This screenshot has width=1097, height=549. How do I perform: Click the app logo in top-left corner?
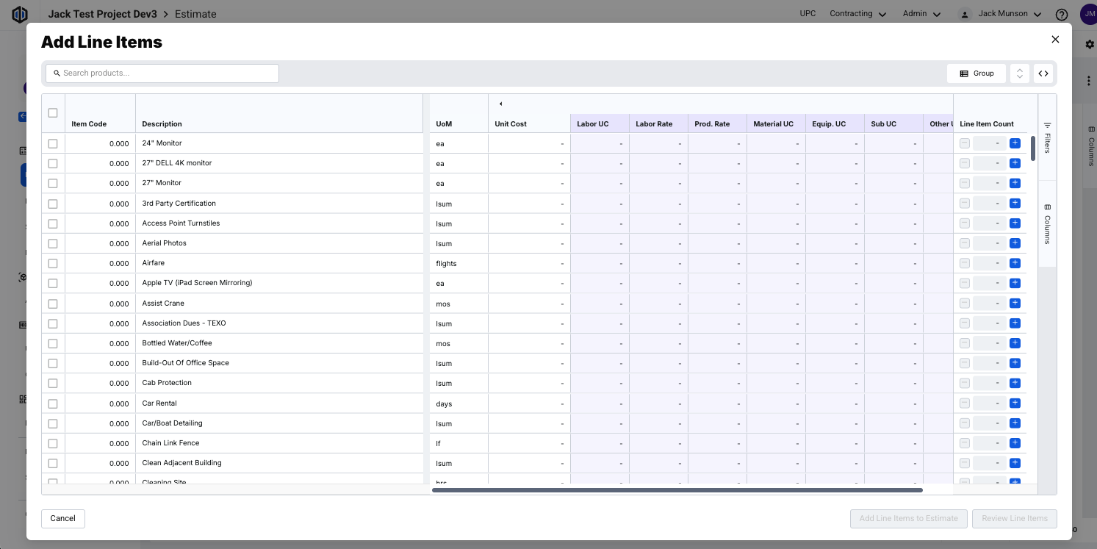point(20,15)
